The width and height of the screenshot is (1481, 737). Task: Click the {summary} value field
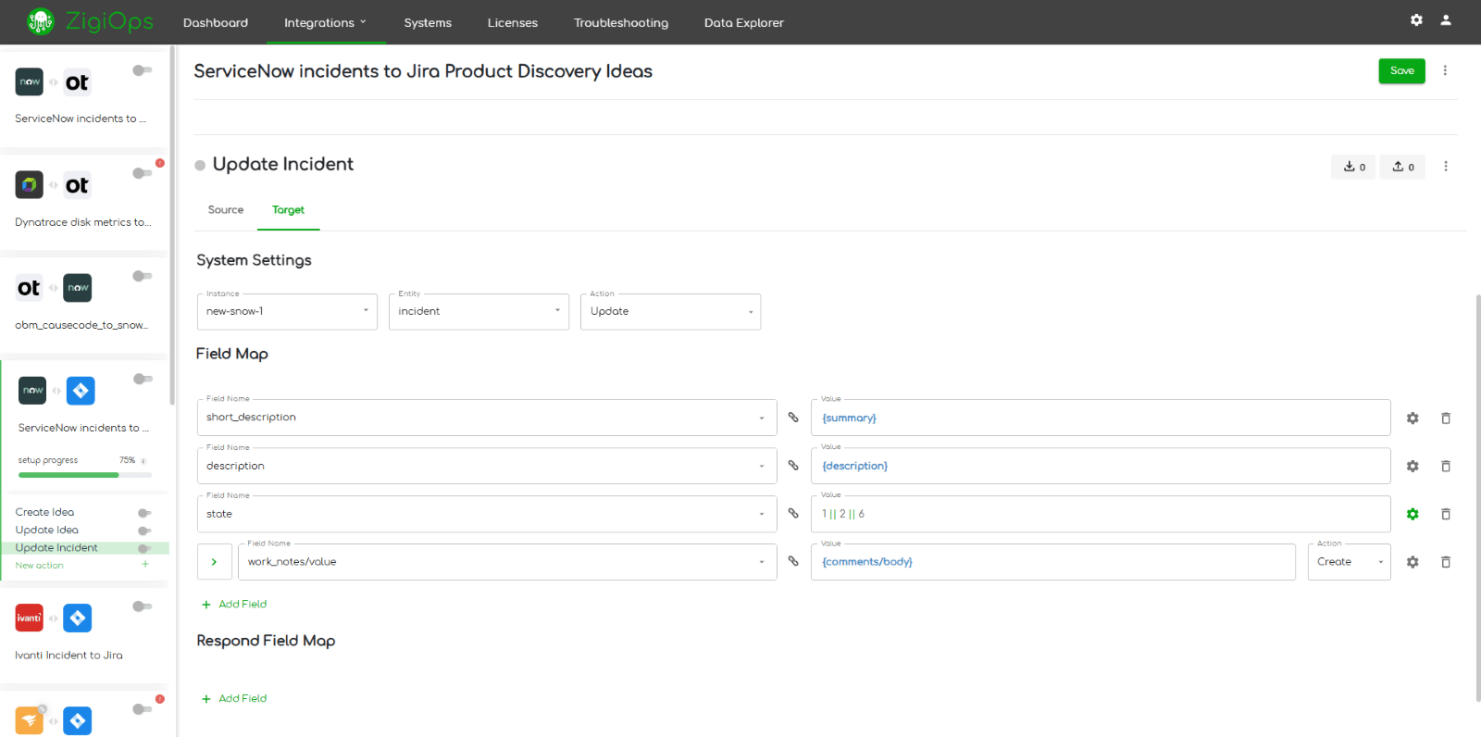1101,418
